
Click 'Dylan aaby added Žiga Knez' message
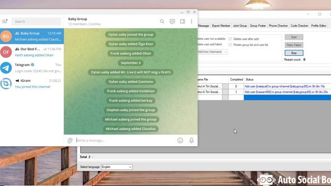131,44
